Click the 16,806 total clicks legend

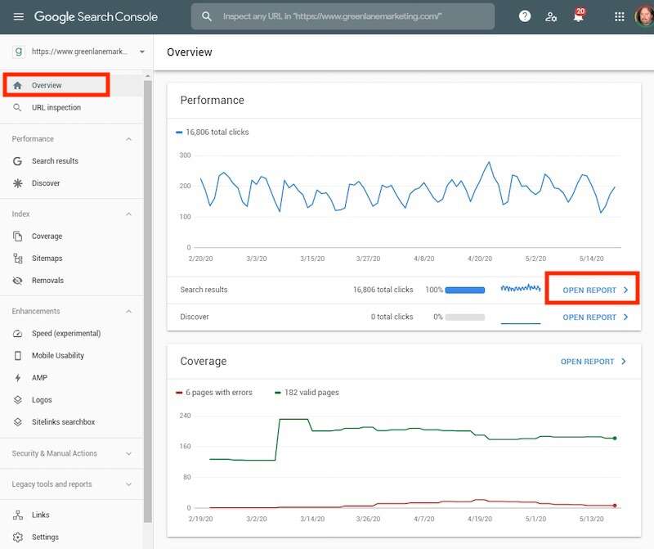pos(213,133)
